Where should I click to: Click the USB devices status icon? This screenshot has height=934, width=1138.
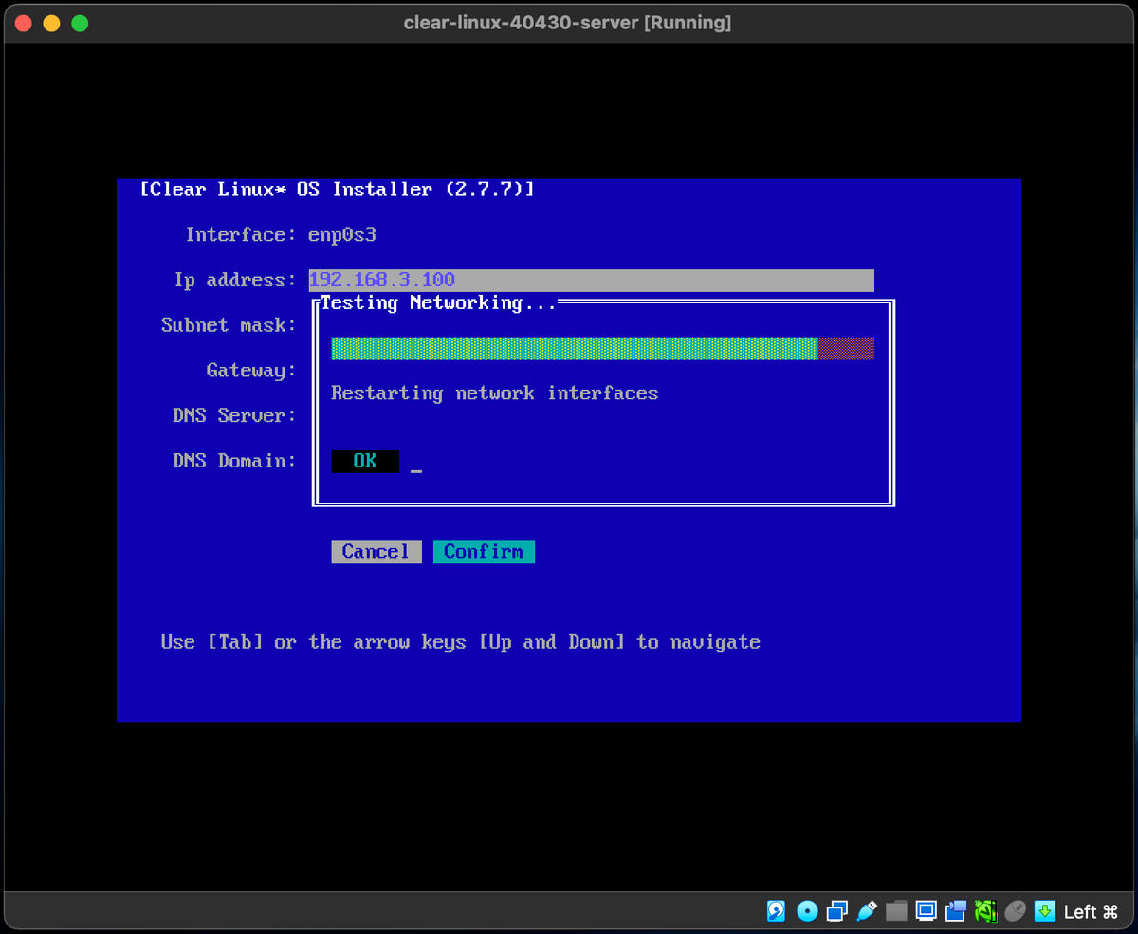pyautogui.click(x=866, y=911)
